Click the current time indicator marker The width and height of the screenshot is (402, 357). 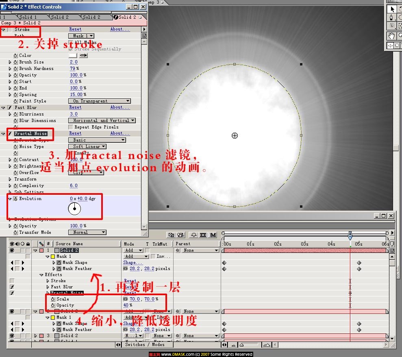tap(350, 235)
